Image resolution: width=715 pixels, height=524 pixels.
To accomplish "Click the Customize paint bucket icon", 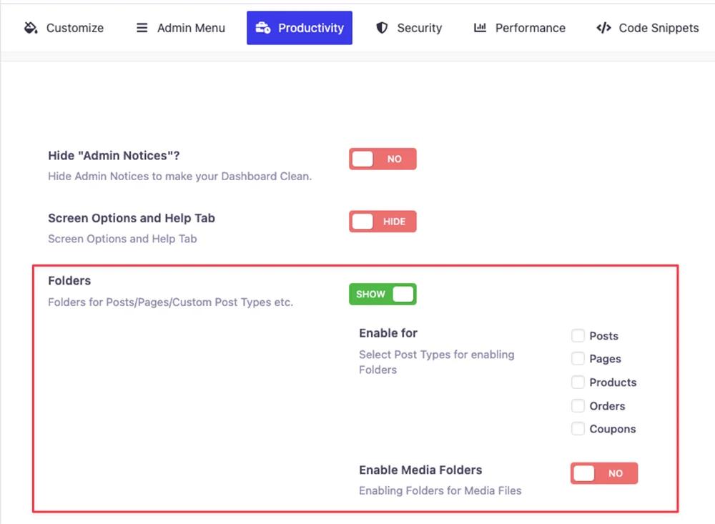I will click(31, 28).
